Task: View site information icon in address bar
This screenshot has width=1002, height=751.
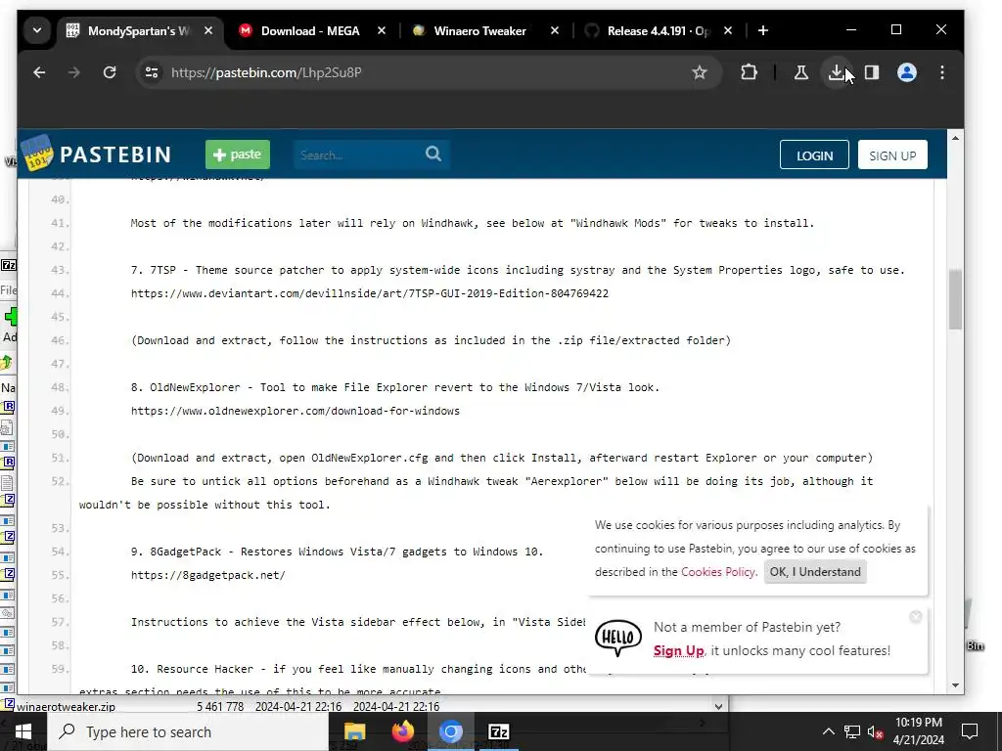Action: (152, 72)
